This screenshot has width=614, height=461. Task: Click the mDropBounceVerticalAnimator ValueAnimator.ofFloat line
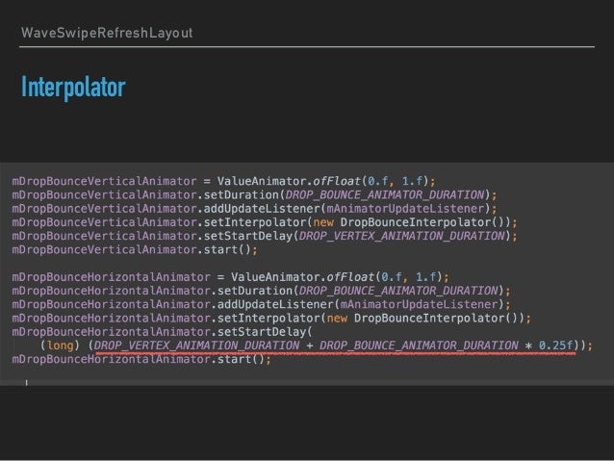pyautogui.click(x=223, y=181)
